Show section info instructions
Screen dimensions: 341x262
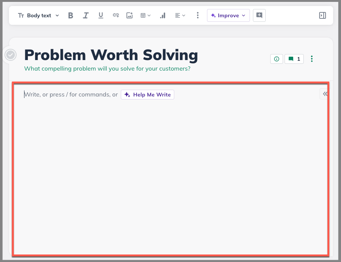coord(276,59)
